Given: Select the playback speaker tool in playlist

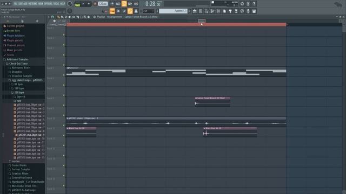Looking at the screenshot, I should click(x=89, y=17).
